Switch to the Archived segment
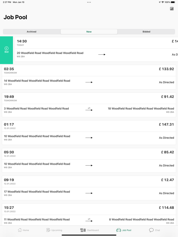The image size is (178, 237). coord(32,31)
